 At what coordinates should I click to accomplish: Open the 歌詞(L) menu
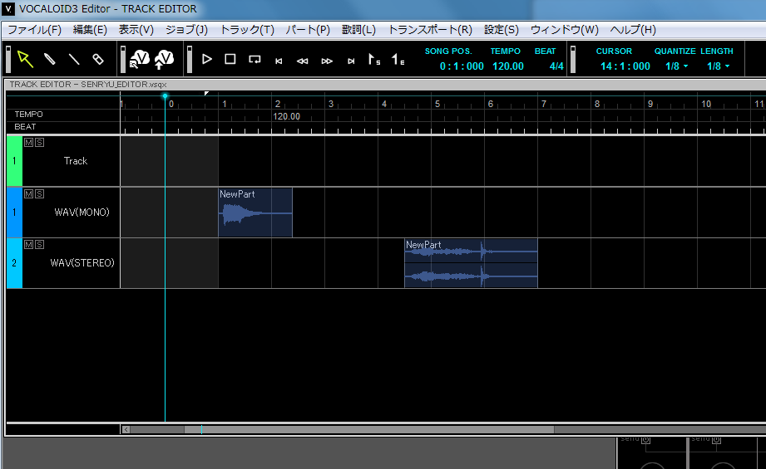click(358, 30)
